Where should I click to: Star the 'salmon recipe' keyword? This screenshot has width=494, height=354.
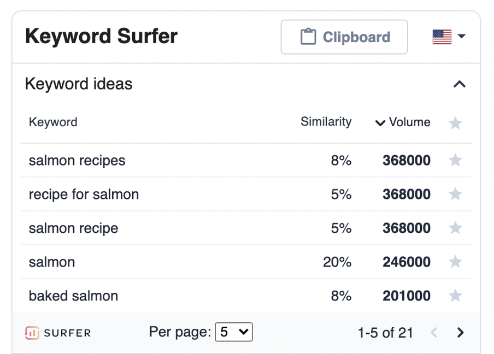pyautogui.click(x=455, y=228)
